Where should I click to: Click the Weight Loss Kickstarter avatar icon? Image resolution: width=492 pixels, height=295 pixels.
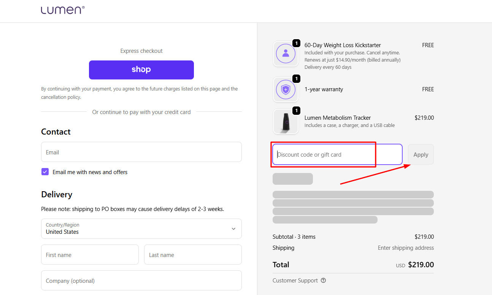286,54
